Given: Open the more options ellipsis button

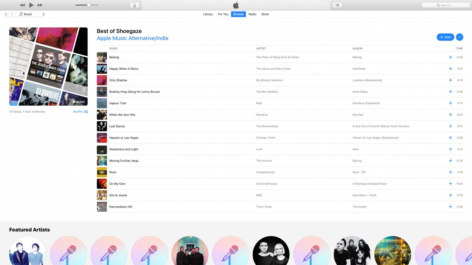Looking at the screenshot, I should tap(459, 37).
